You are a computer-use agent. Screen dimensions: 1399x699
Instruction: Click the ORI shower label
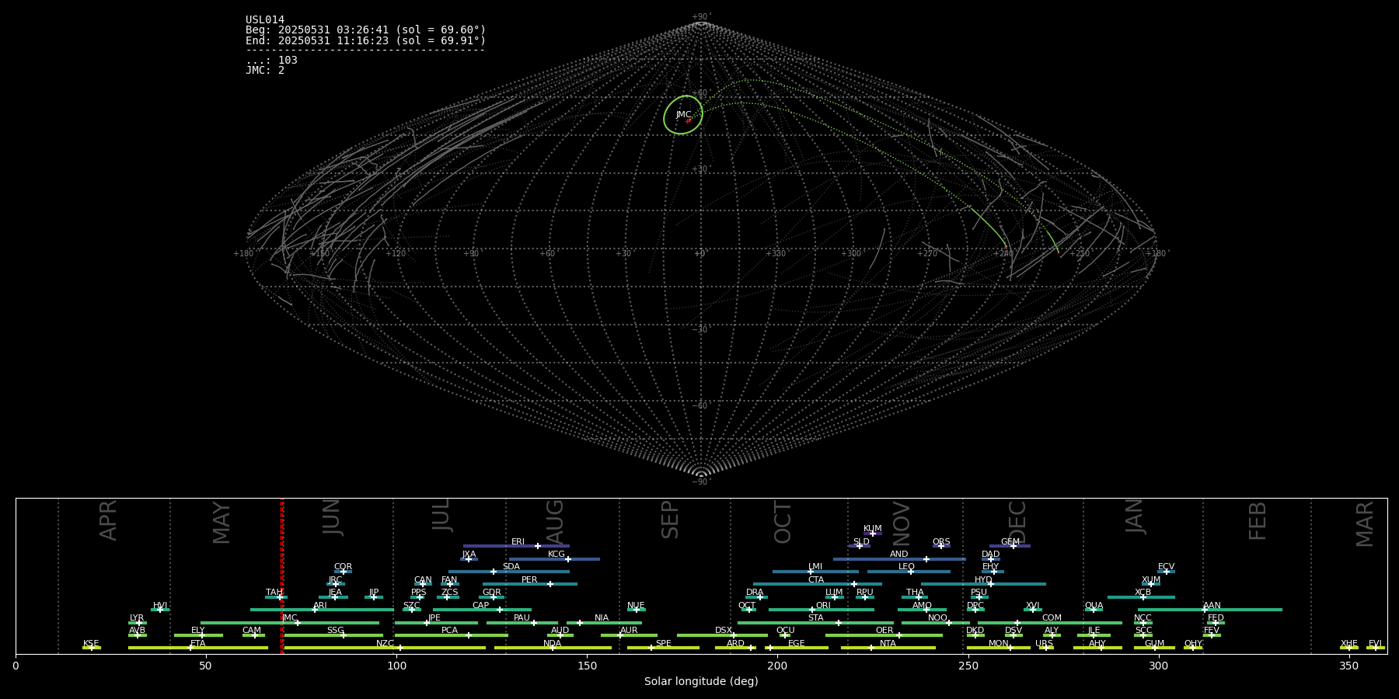click(823, 606)
